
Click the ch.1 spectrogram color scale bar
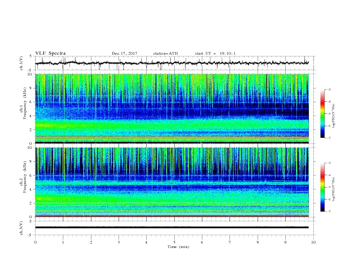[322, 114]
